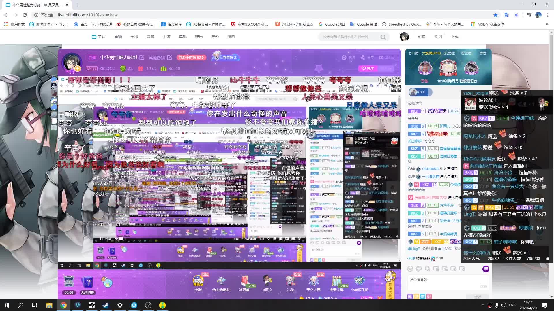Screen dimensions: 554x311
Task: Open 网游小时榜 93 ranking badge
Action: pyautogui.click(x=191, y=57)
